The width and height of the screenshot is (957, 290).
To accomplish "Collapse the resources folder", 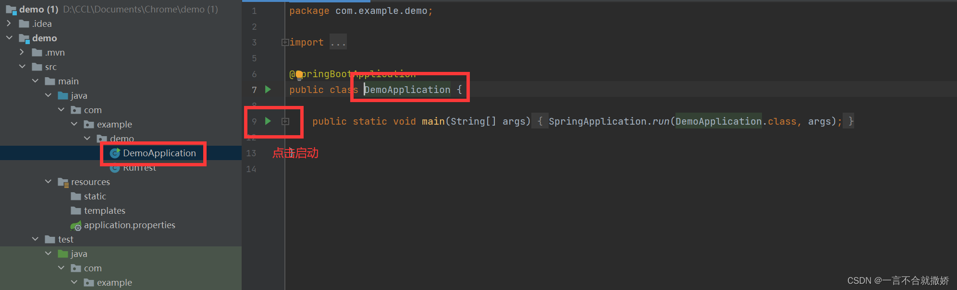I will coord(48,181).
